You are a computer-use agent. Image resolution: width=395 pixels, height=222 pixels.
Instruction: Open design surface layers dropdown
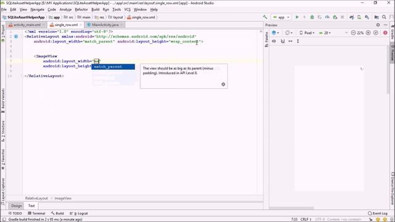[x=275, y=33]
